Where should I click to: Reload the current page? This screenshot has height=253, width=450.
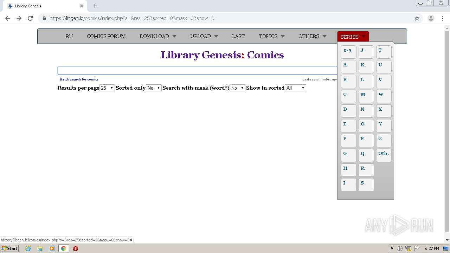pos(30,18)
